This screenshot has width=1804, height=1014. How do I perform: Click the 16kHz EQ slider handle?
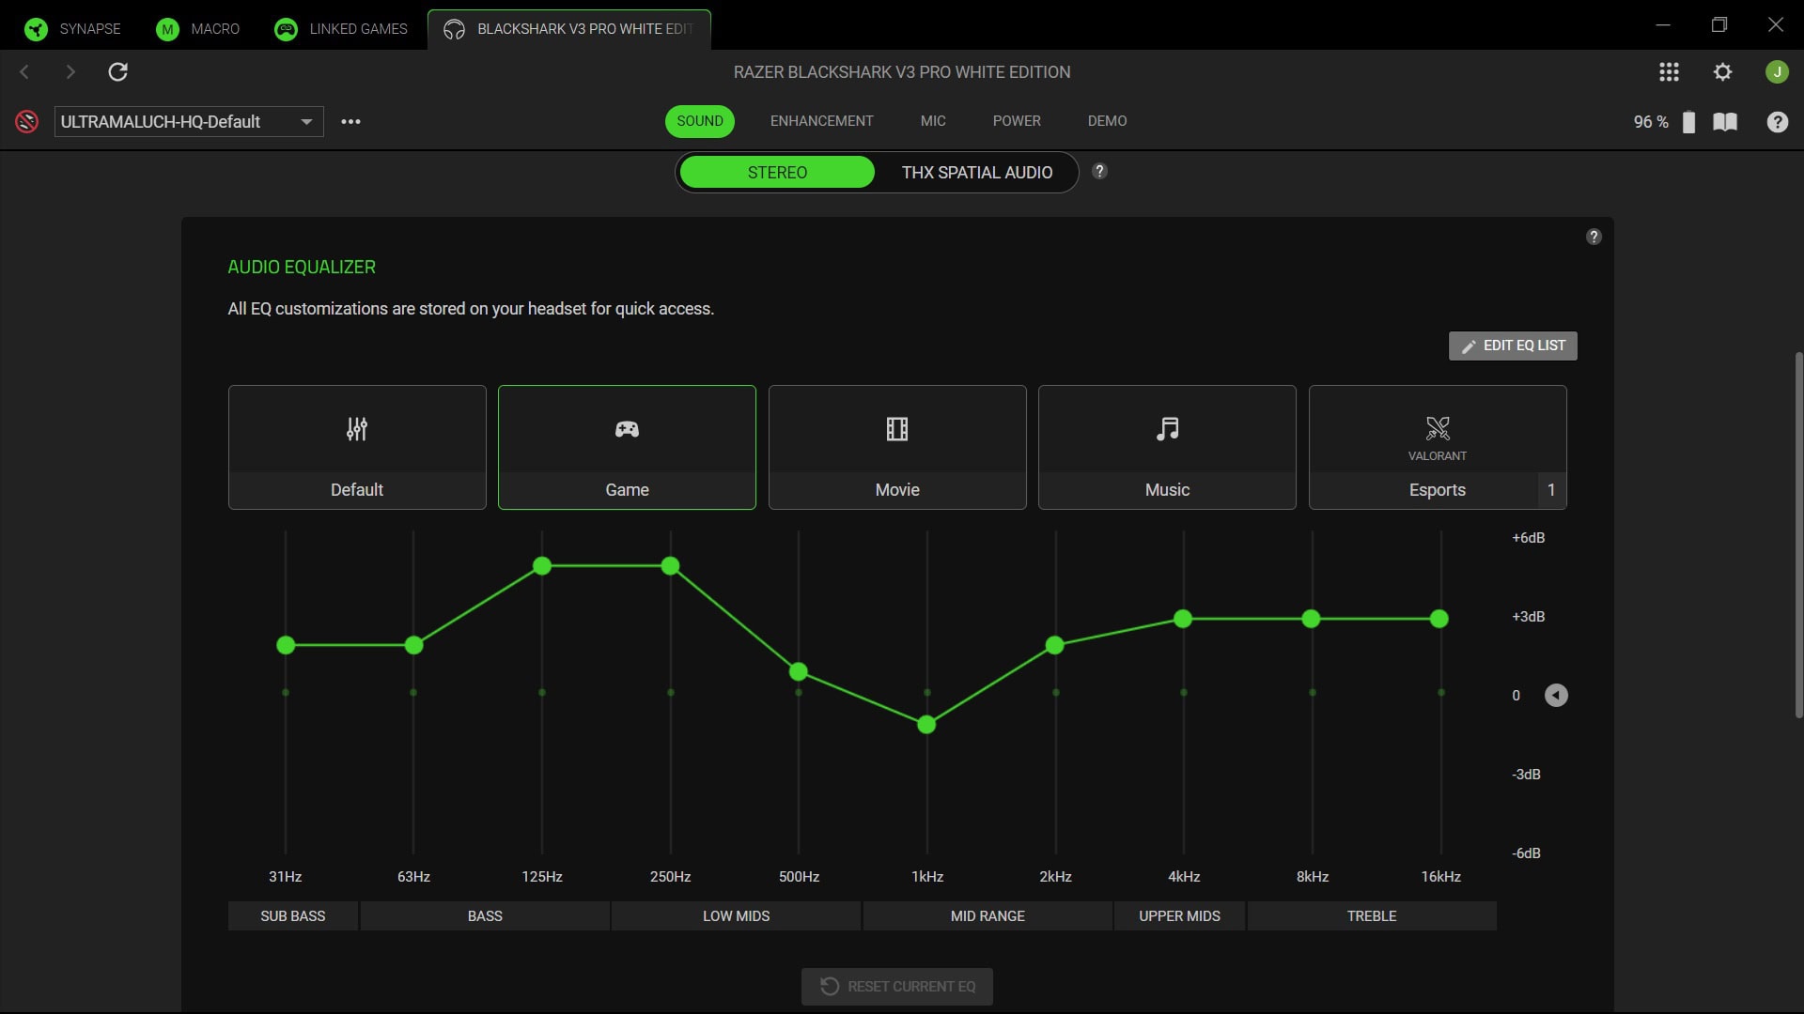[x=1439, y=619]
